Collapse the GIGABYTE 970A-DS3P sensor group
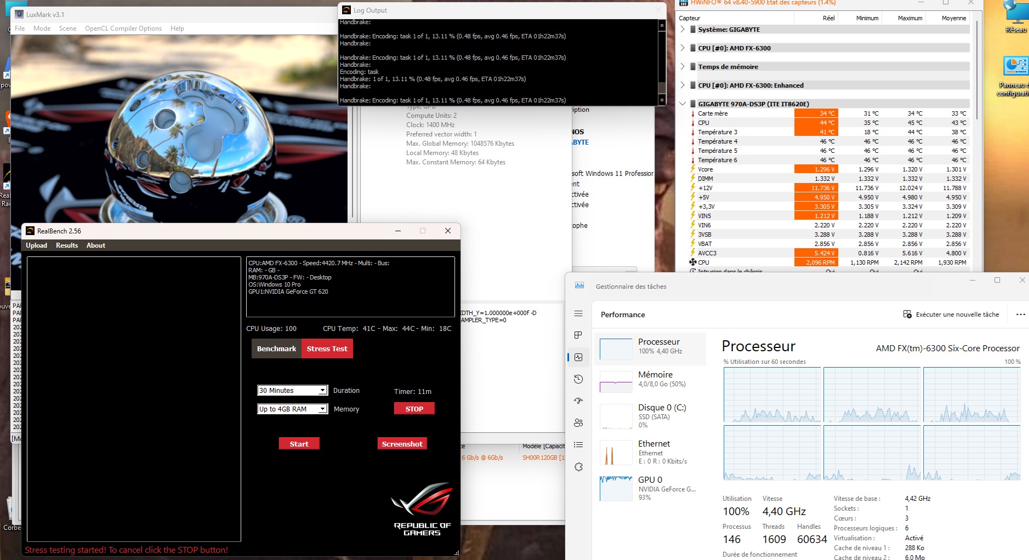Image resolution: width=1029 pixels, height=560 pixels. pos(683,103)
